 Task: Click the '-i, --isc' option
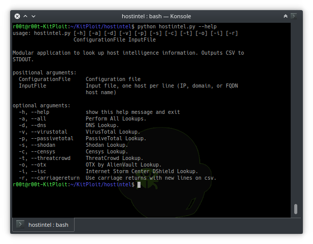pyautogui.click(x=32, y=171)
